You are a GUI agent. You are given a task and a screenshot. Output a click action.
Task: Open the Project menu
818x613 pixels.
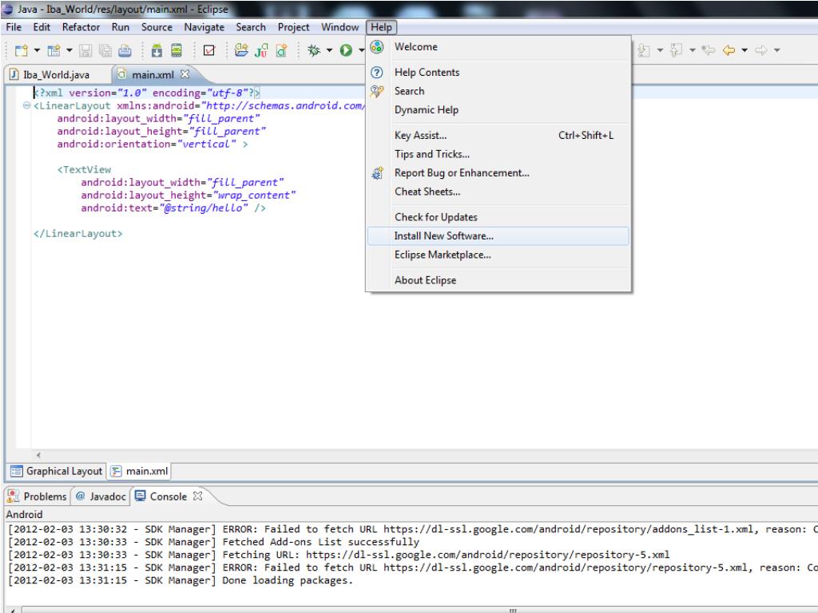tap(294, 27)
